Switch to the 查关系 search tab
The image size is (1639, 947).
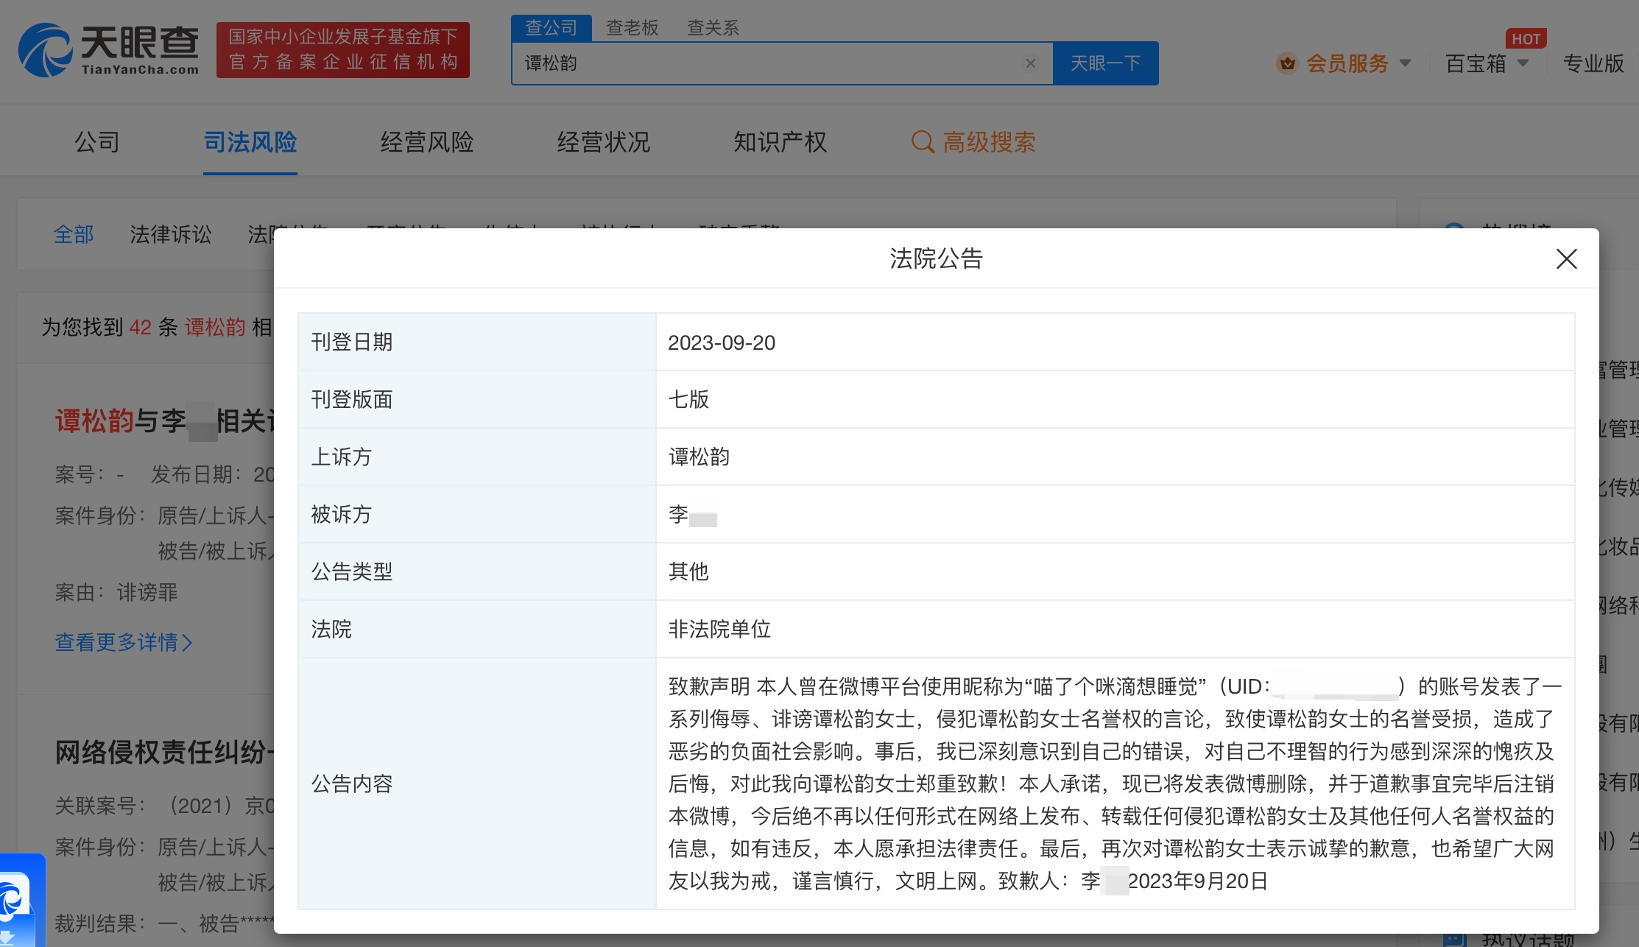[x=712, y=28]
